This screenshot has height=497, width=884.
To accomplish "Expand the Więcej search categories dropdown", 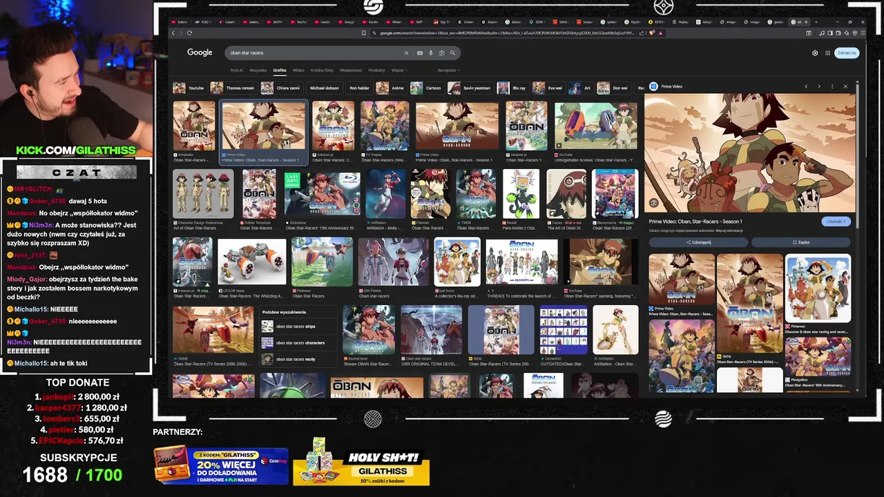I will pos(398,70).
